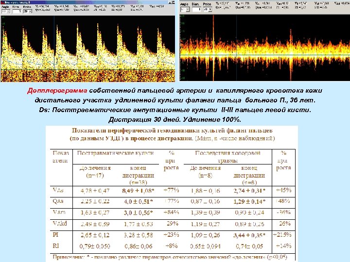Click the cell "0,89 ± 0,26"
The width and height of the screenshot is (350, 262).
(x=249, y=224)
